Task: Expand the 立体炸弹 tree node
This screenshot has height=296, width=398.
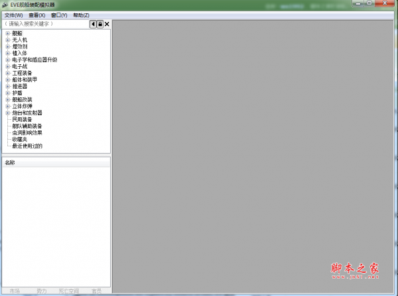Action: (x=8, y=106)
